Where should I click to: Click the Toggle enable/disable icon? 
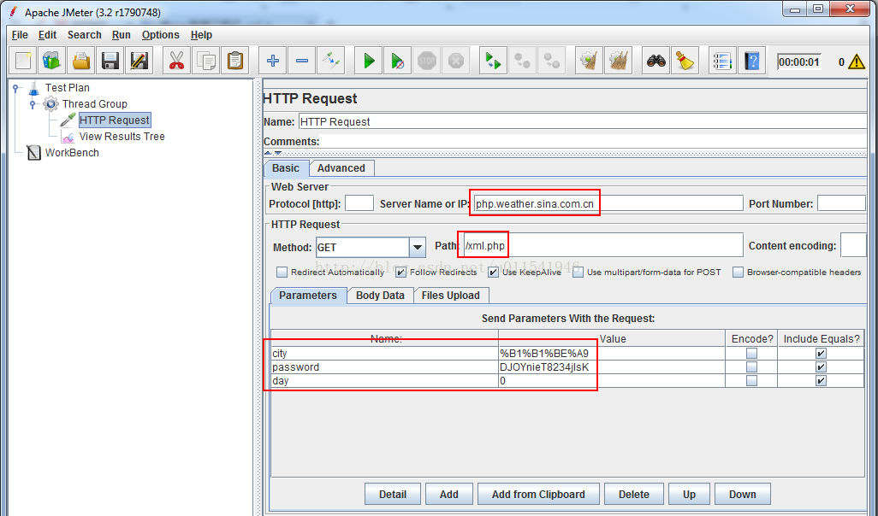pyautogui.click(x=331, y=61)
